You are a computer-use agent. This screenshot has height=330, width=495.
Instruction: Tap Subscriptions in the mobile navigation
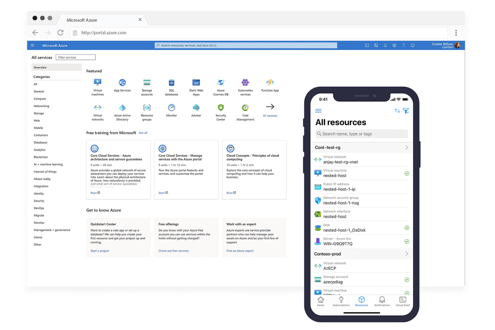click(x=341, y=301)
